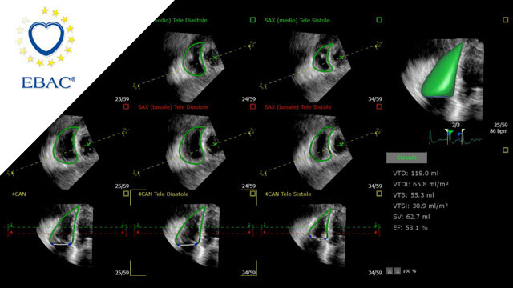This screenshot has width=513, height=288.
Task: Toggle the red square of SAX (basale) Tele Diastole
Action: point(252,106)
